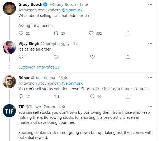Share Vijay Singh's tweet
Image resolution: width=162 pixels, height=141 pixels.
pyautogui.click(x=128, y=57)
